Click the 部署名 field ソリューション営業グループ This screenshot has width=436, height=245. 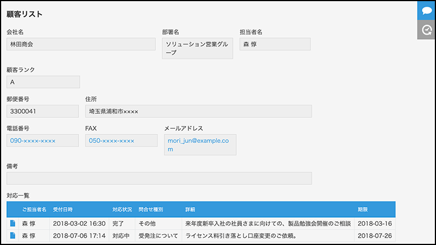(x=198, y=48)
